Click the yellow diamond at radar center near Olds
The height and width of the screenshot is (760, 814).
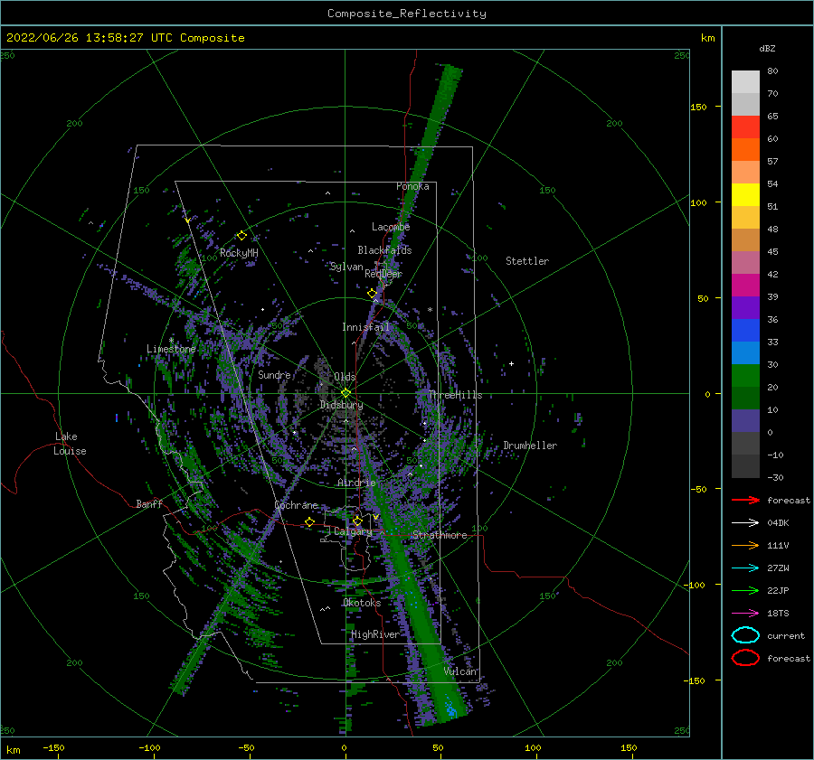point(345,393)
